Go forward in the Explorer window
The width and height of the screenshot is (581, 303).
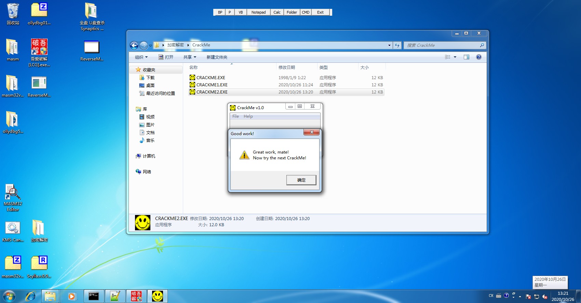(144, 45)
